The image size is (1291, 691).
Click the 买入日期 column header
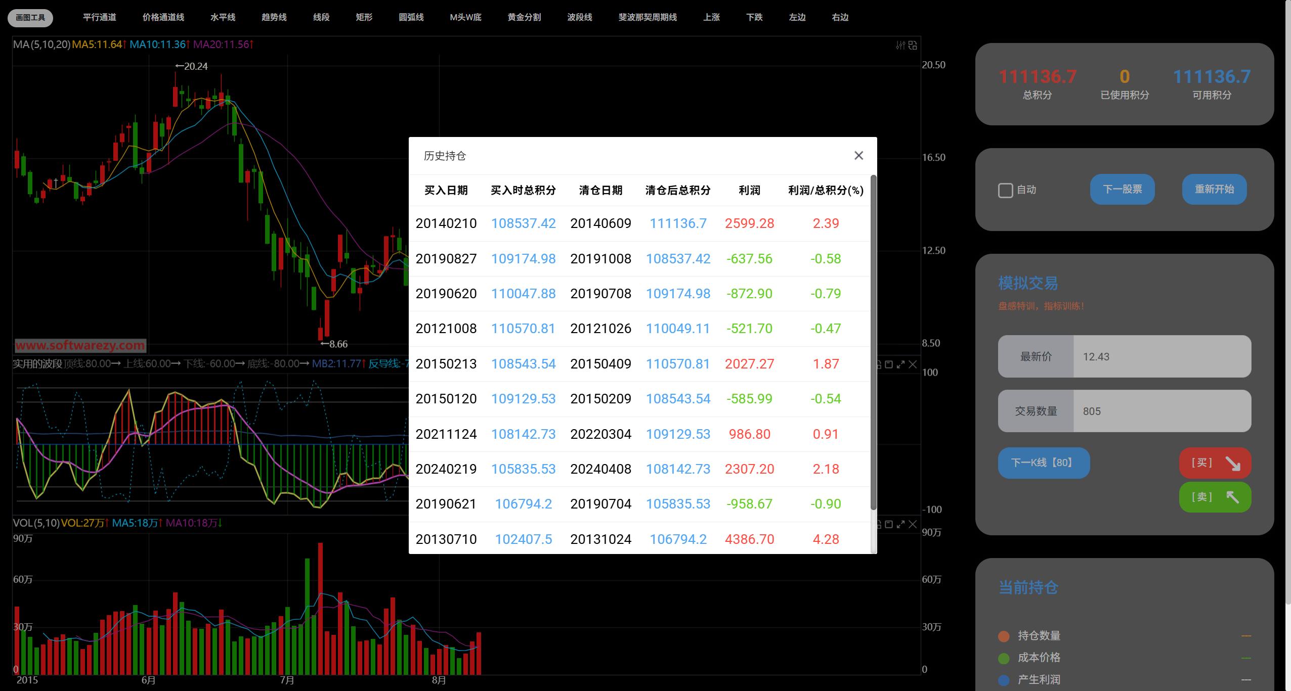[x=446, y=191]
